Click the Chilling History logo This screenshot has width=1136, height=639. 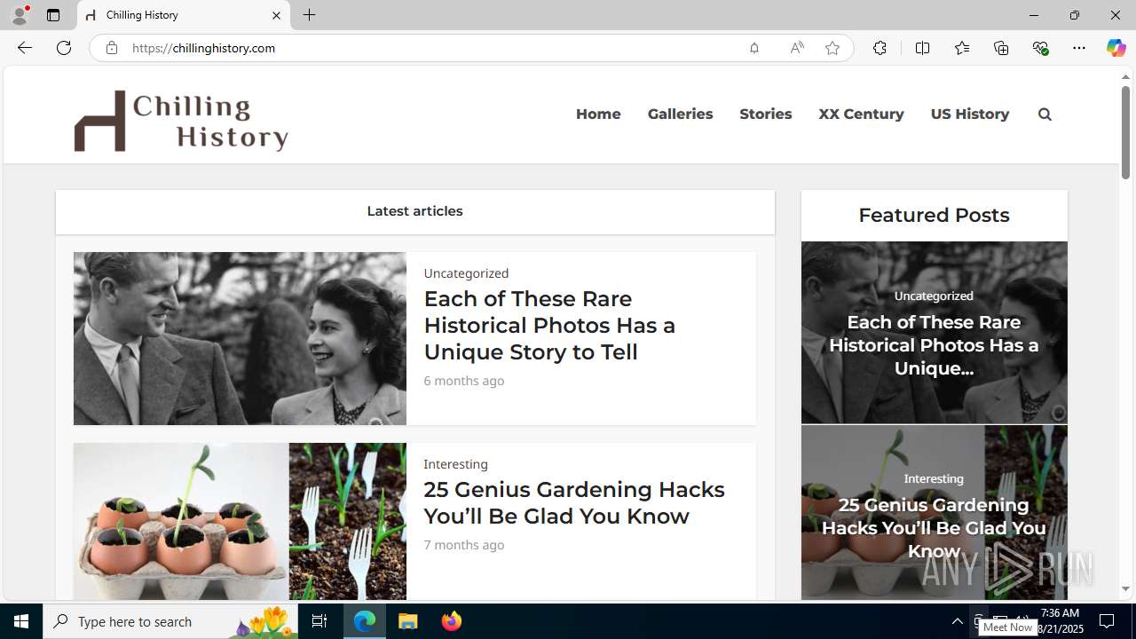(181, 120)
